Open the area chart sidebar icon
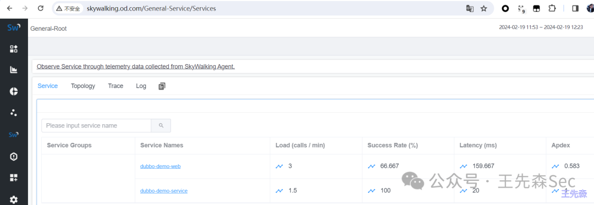The image size is (594, 205). [x=14, y=70]
